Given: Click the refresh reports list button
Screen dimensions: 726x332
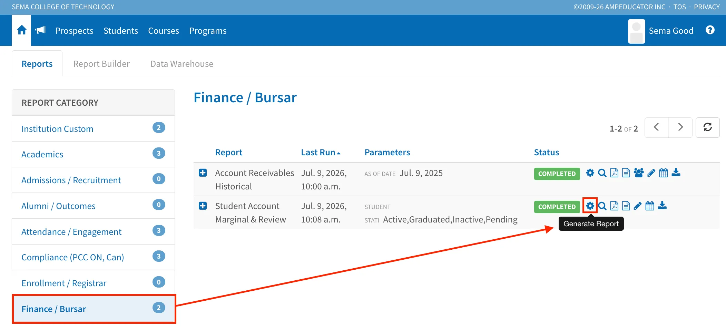Looking at the screenshot, I should pos(707,127).
